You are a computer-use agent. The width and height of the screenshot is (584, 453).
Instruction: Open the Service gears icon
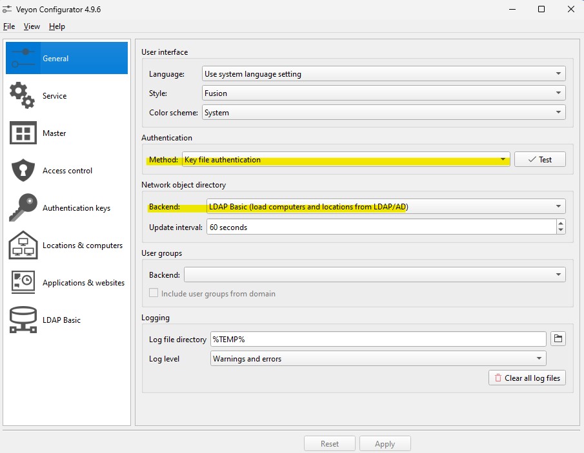[23, 95]
